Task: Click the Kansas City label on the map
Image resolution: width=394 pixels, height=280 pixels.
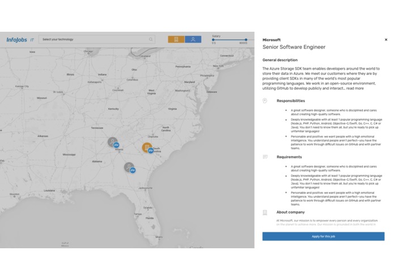Action: (22, 86)
